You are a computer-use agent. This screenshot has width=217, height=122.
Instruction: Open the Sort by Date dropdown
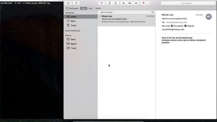tap(107, 12)
